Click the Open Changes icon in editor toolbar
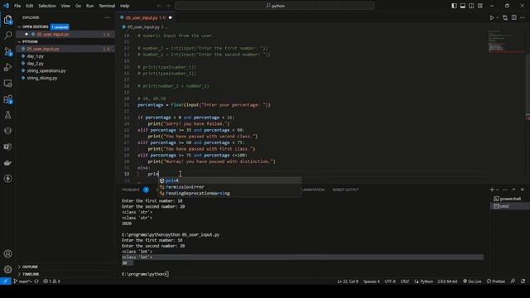The width and height of the screenshot is (530, 298). (x=505, y=17)
